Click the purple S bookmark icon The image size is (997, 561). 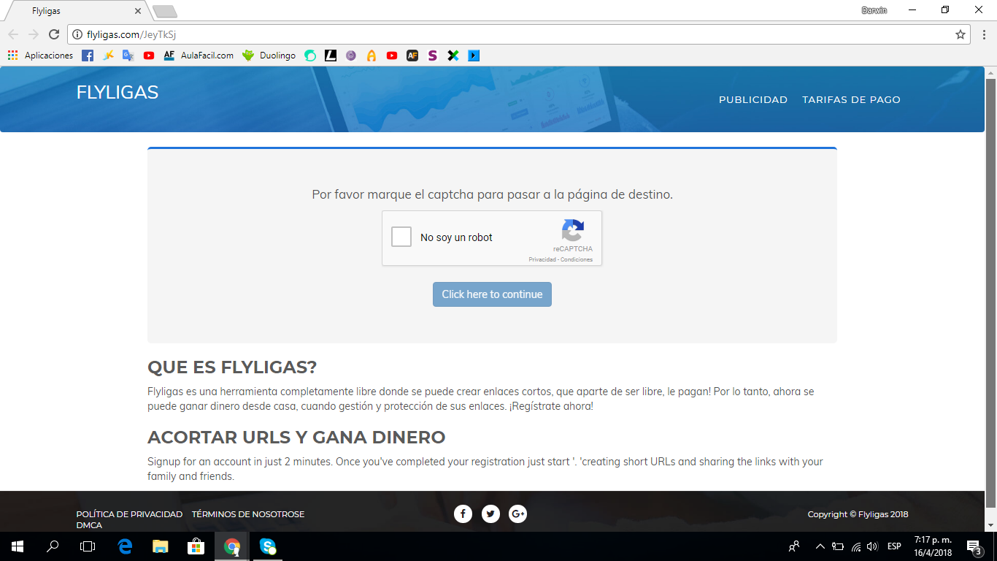pos(433,56)
